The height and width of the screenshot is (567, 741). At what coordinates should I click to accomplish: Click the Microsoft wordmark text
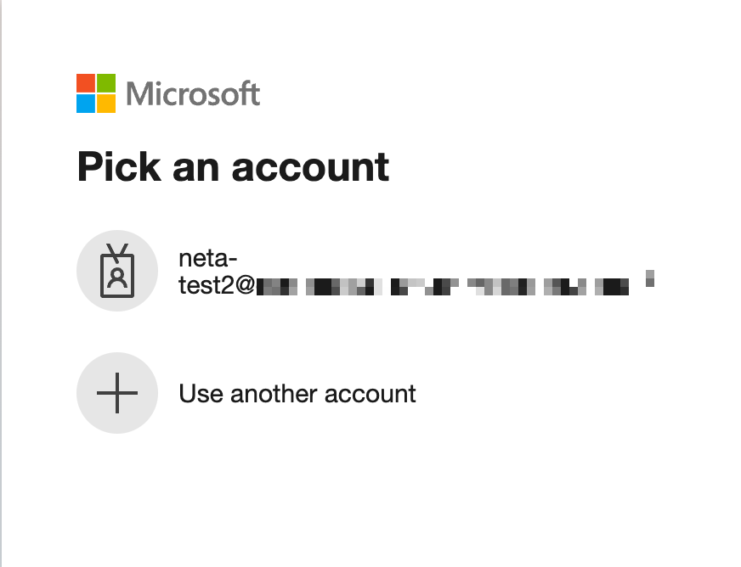tap(193, 94)
